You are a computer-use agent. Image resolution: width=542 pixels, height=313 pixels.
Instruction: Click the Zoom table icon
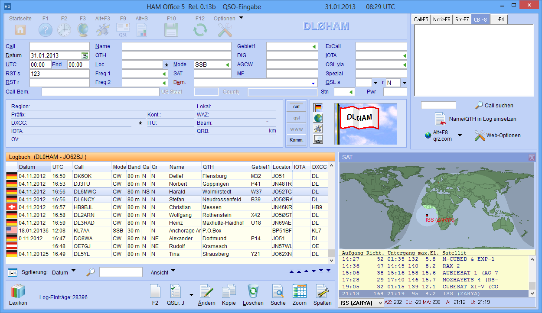pyautogui.click(x=300, y=291)
